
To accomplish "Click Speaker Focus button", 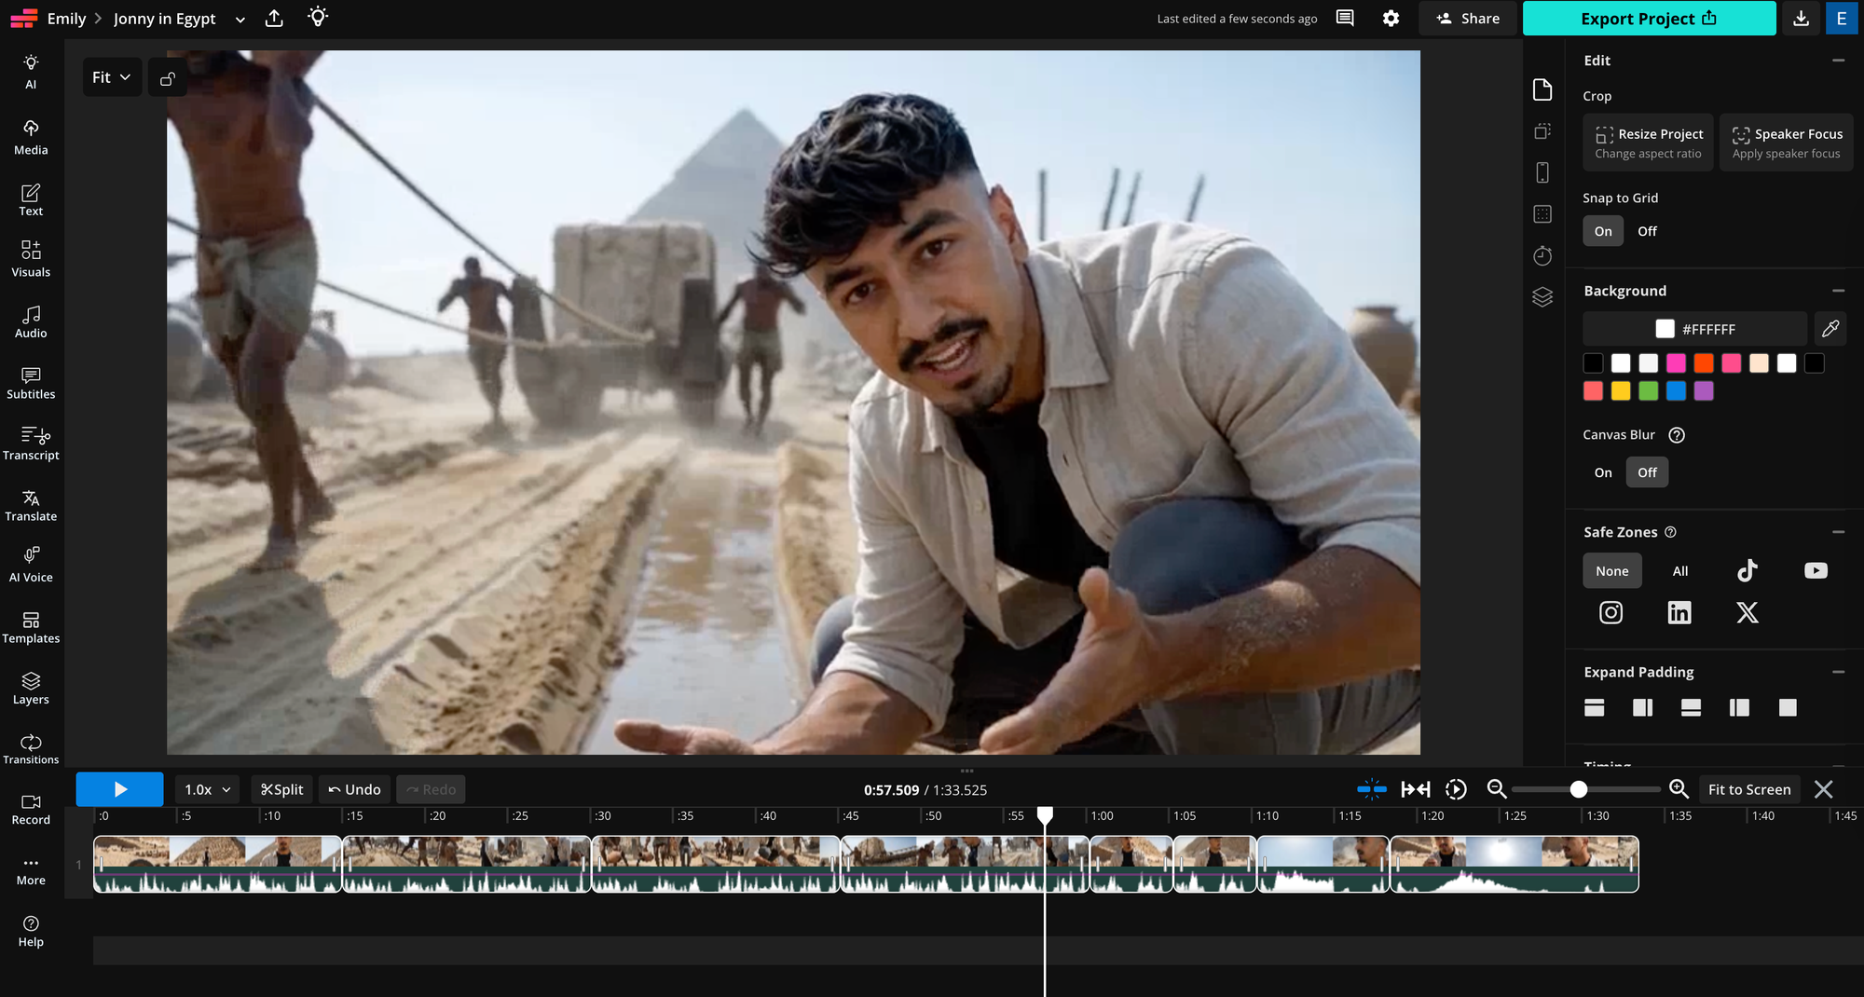I will (x=1786, y=143).
